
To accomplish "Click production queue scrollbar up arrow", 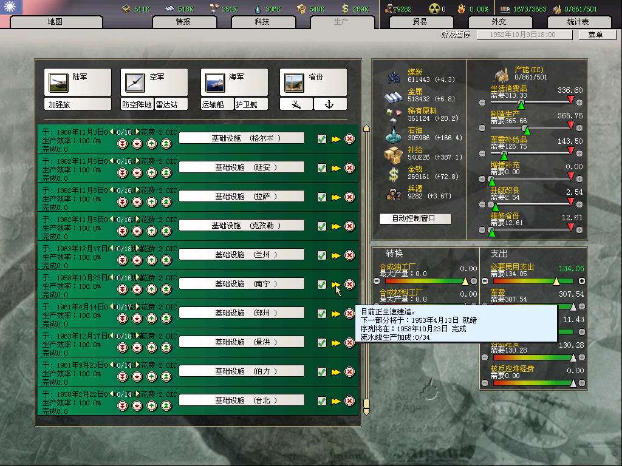I will point(366,128).
